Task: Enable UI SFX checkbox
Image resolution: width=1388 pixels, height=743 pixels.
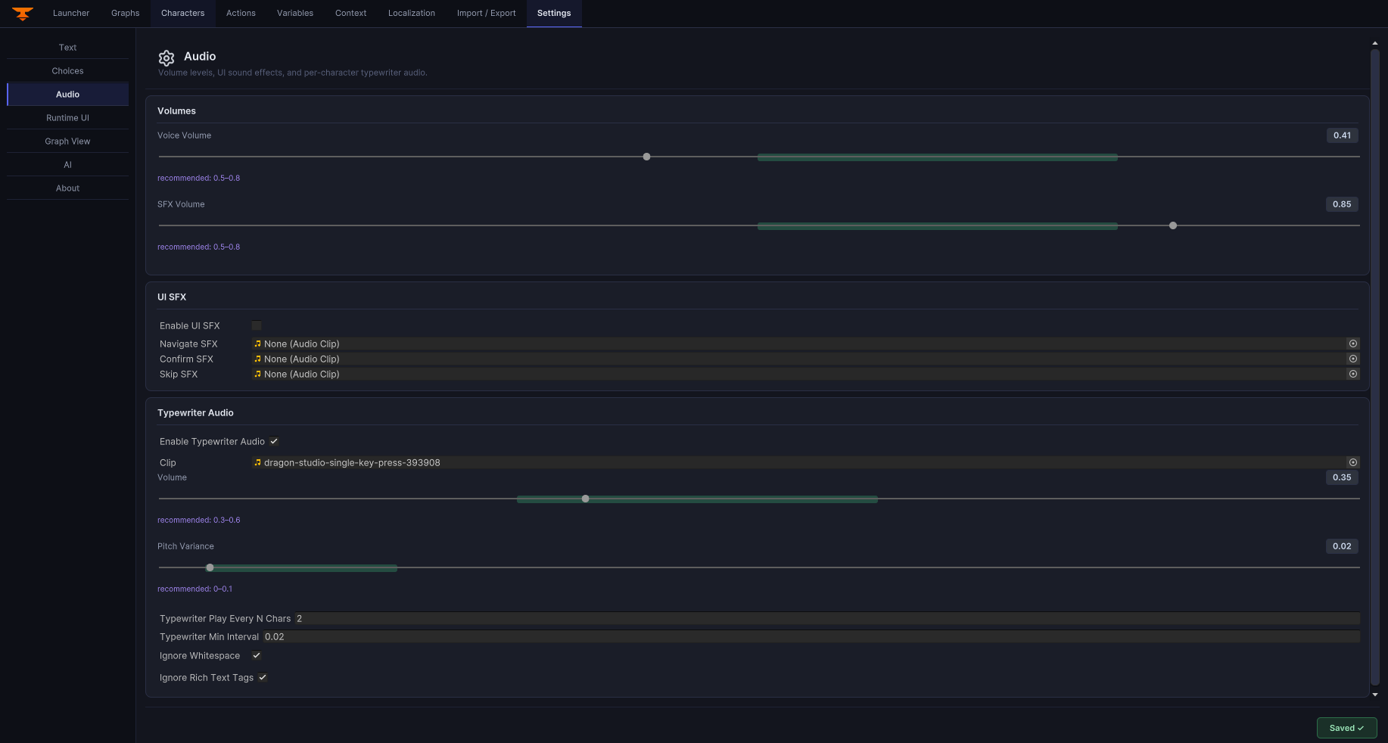Action: tap(257, 325)
